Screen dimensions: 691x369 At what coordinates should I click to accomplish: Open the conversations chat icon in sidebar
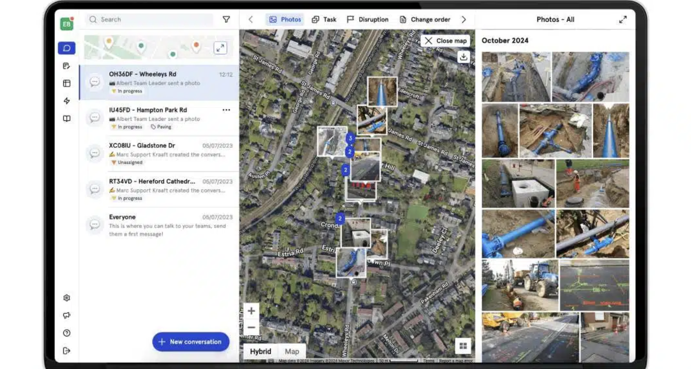67,48
